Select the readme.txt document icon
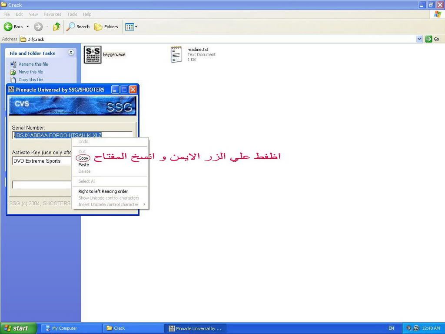This screenshot has height=334, width=445. pos(176,54)
